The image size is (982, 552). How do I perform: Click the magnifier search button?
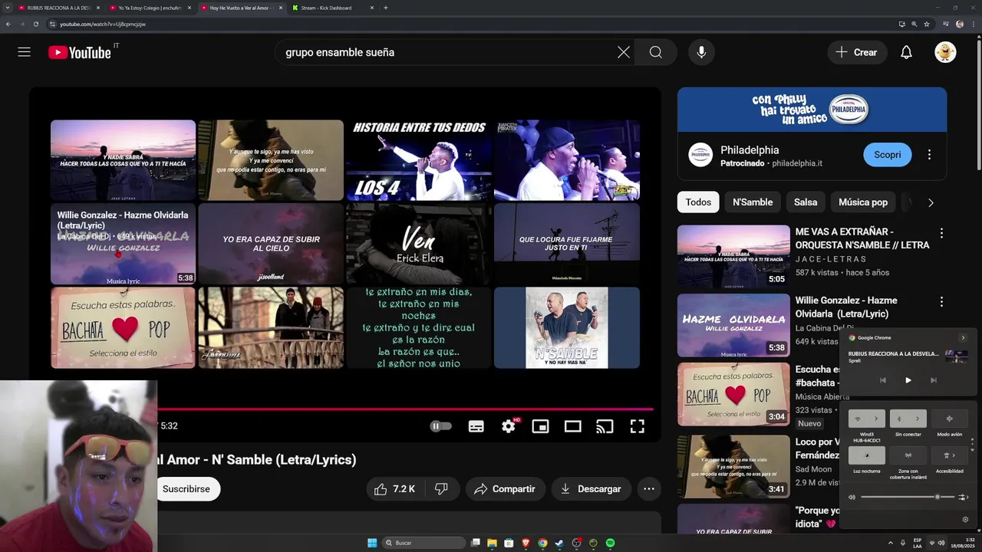pyautogui.click(x=656, y=52)
